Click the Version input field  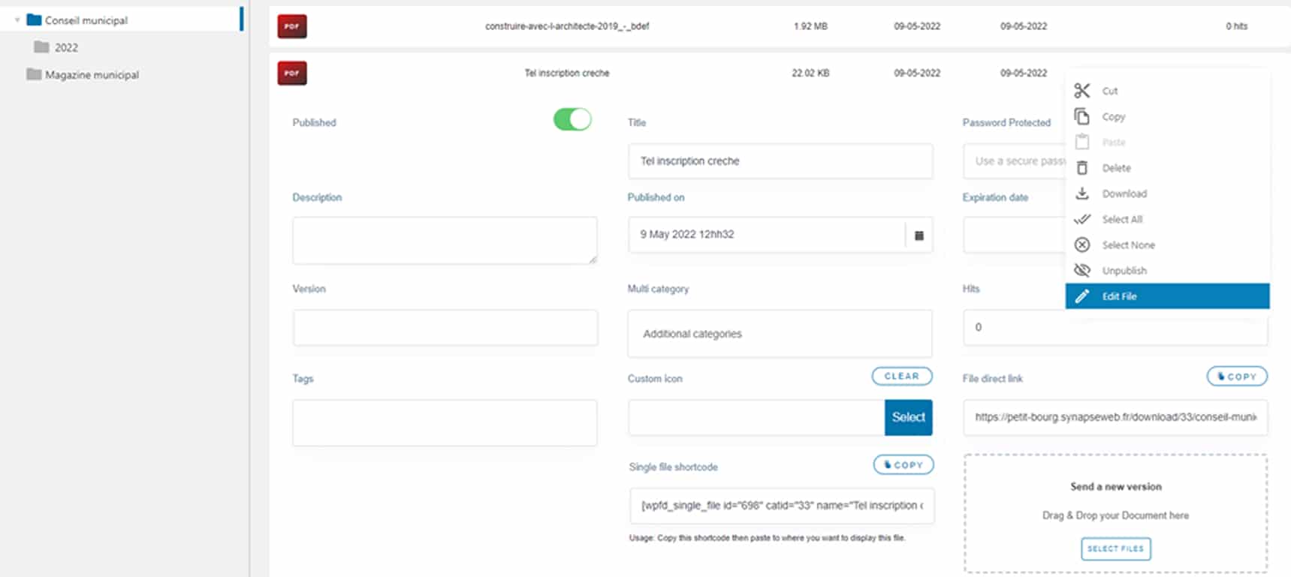pyautogui.click(x=445, y=328)
